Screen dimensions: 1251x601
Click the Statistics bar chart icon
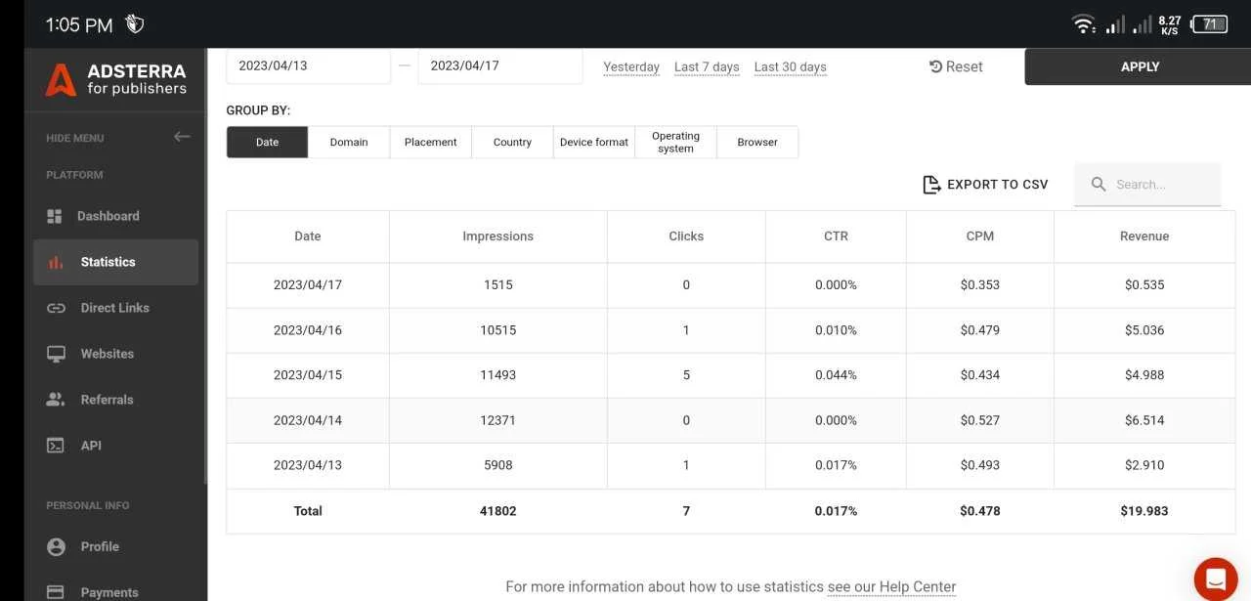click(x=56, y=262)
